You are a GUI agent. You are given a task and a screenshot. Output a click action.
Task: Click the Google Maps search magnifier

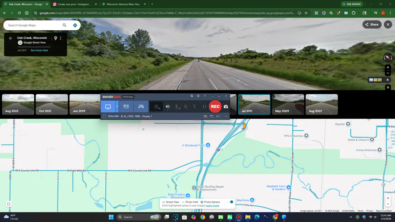(x=65, y=25)
